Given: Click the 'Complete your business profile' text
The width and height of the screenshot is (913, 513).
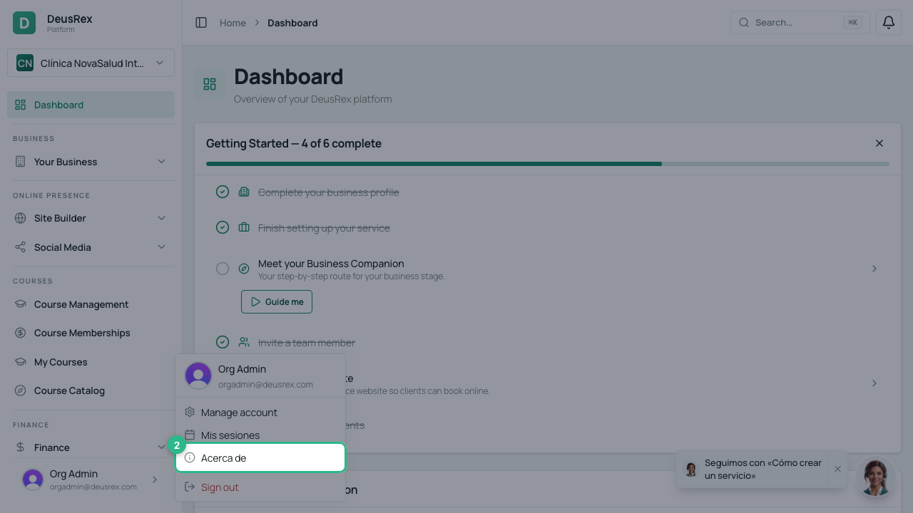Looking at the screenshot, I should click(x=328, y=192).
